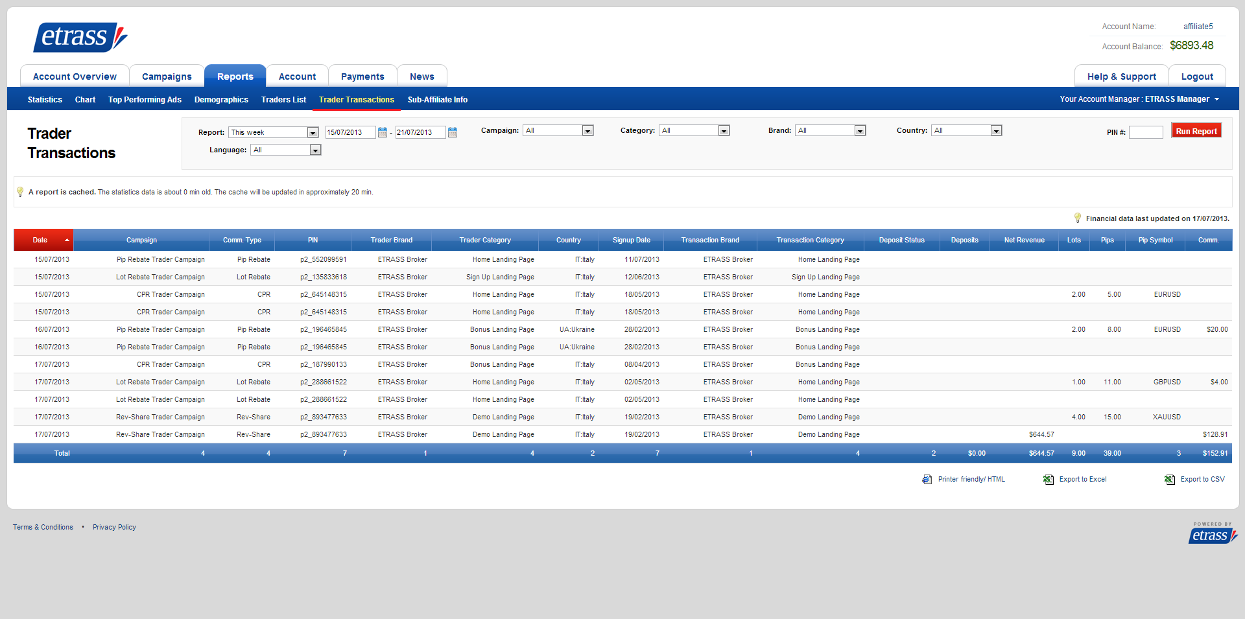The width and height of the screenshot is (1245, 619).
Task: Sort by the Campaign column header
Action: click(141, 240)
